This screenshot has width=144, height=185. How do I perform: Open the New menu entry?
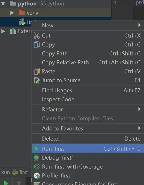click(x=88, y=25)
